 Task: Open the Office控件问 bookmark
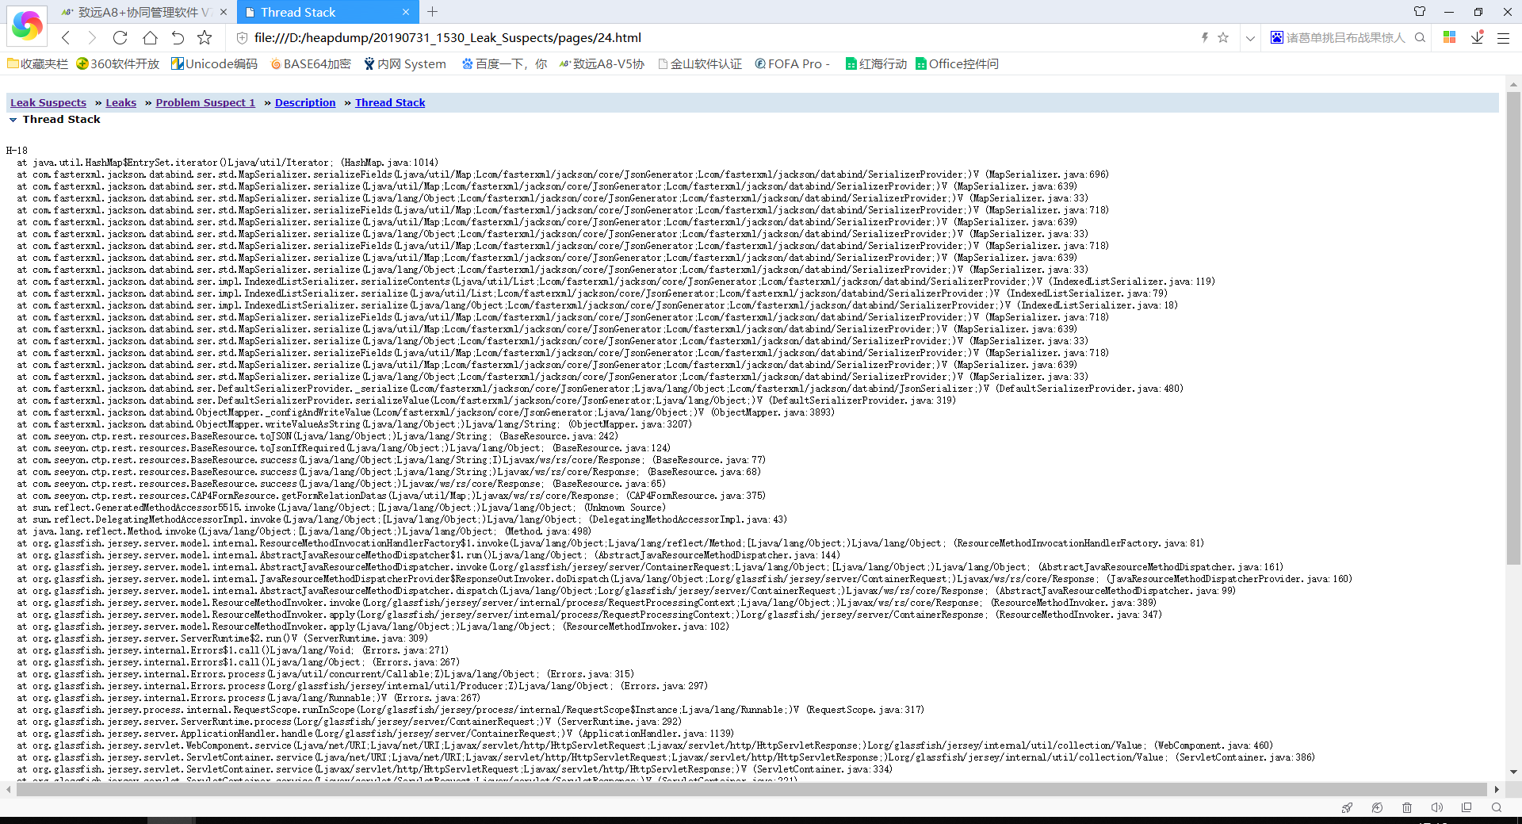[x=957, y=63]
